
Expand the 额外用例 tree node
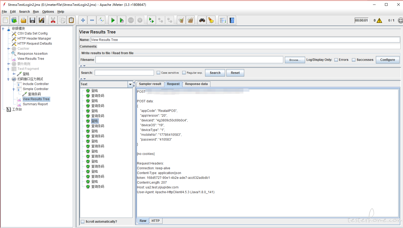tap(9, 64)
